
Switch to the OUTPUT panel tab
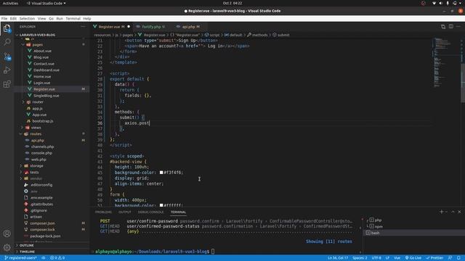pyautogui.click(x=124, y=212)
